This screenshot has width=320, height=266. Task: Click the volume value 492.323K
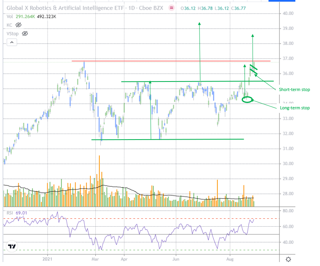[47, 17]
